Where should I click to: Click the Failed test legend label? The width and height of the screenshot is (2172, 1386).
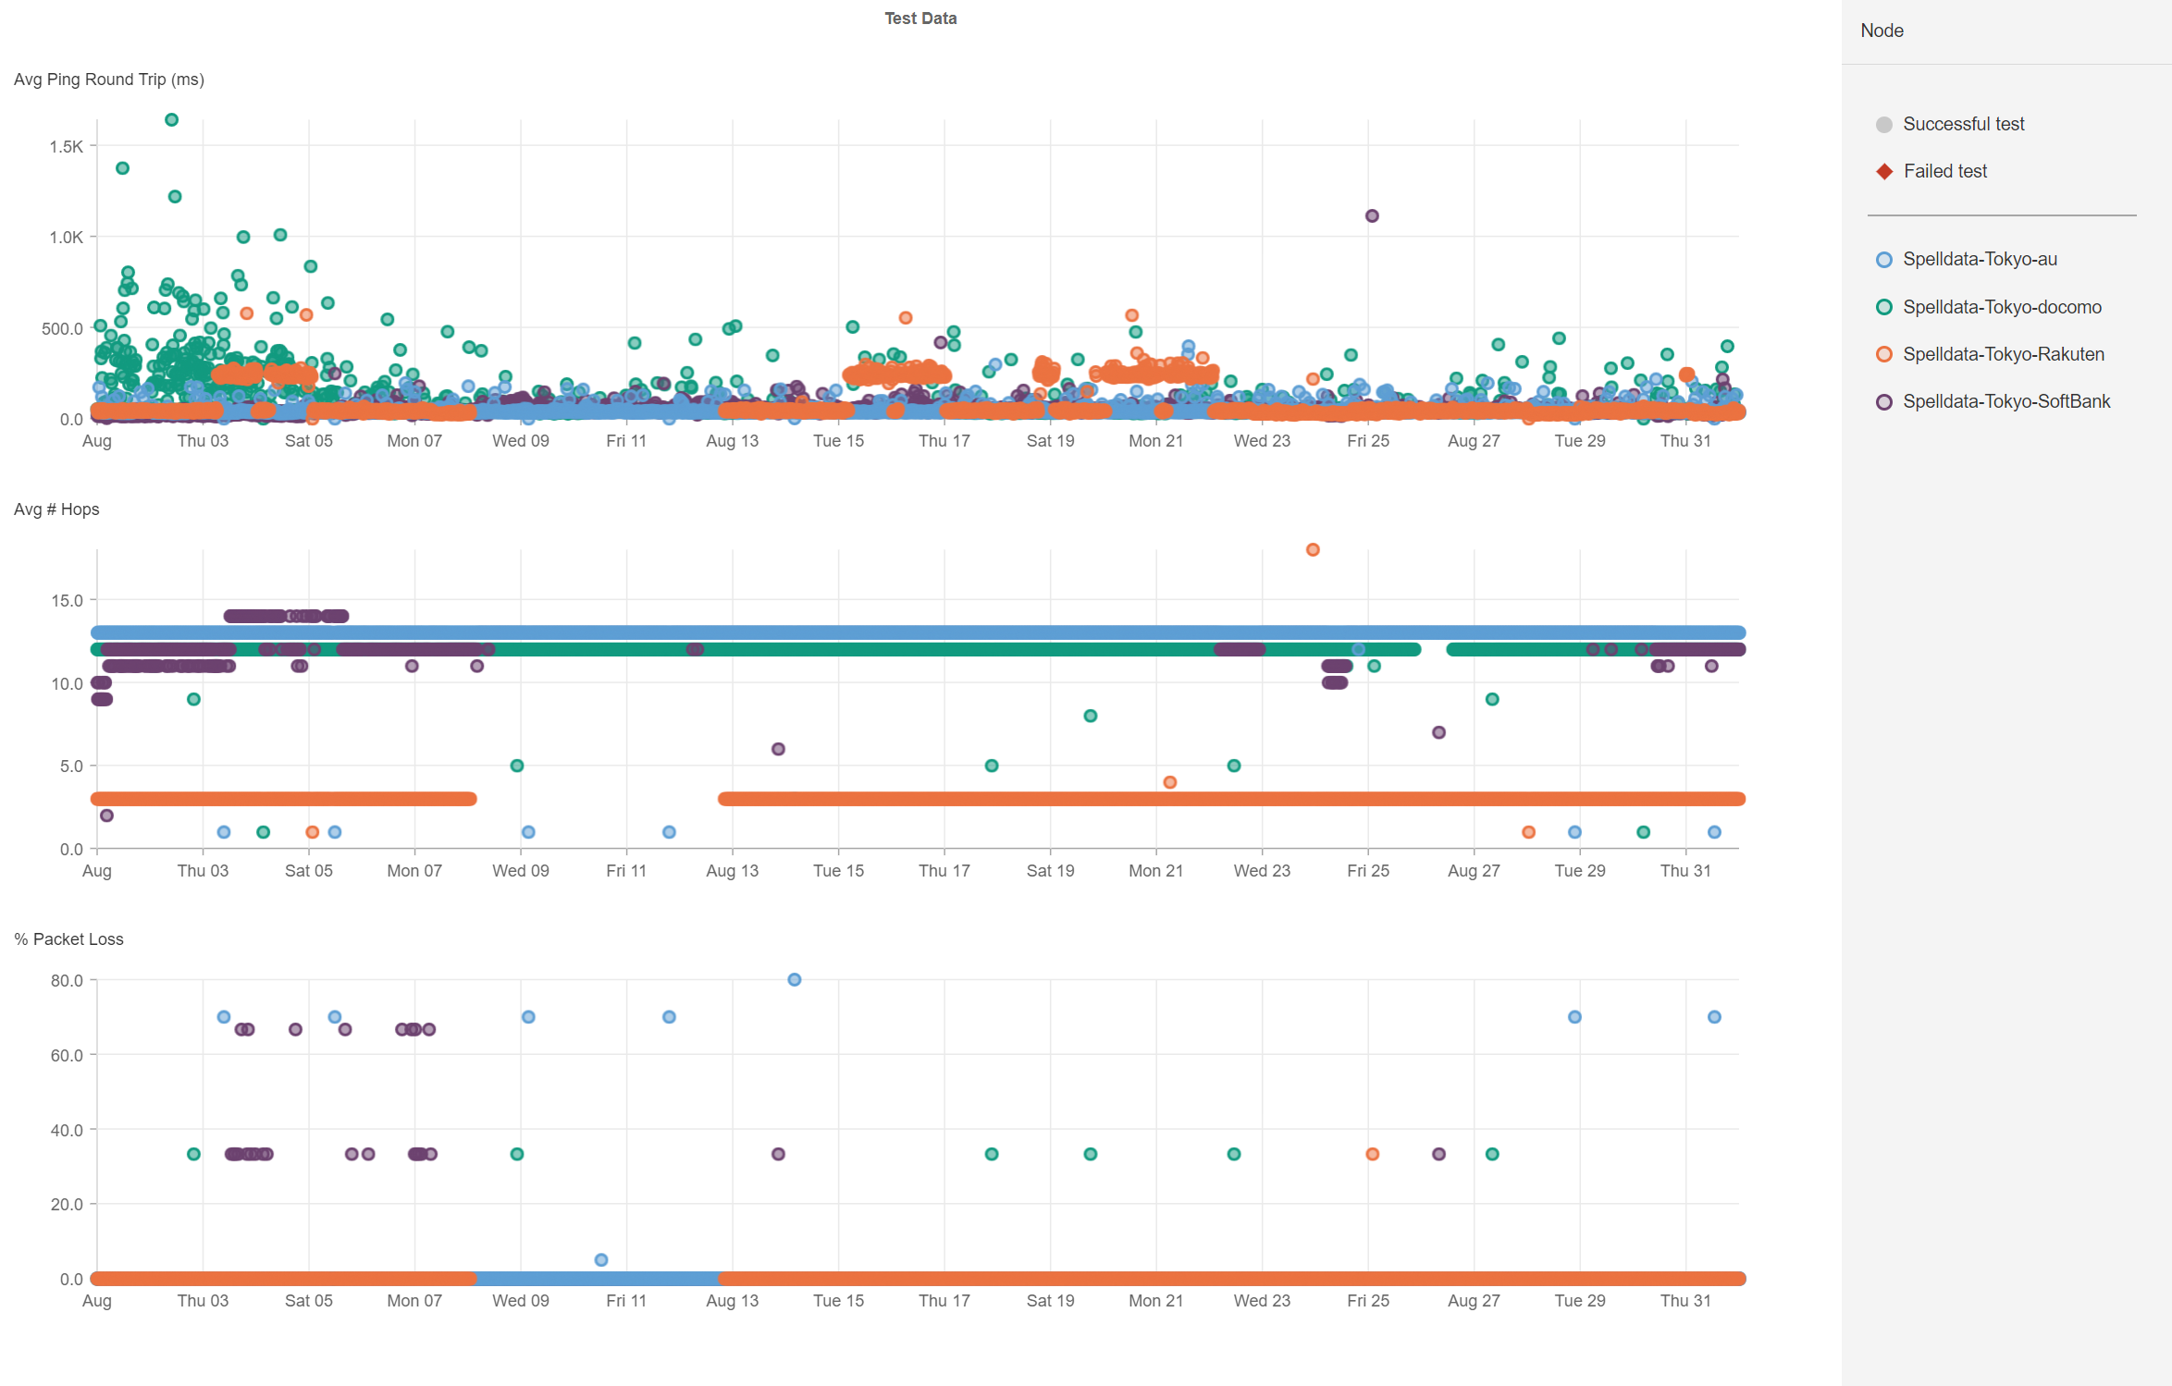tap(1944, 172)
